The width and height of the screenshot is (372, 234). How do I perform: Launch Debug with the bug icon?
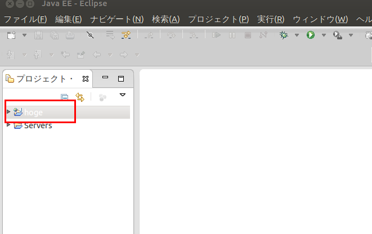(284, 35)
